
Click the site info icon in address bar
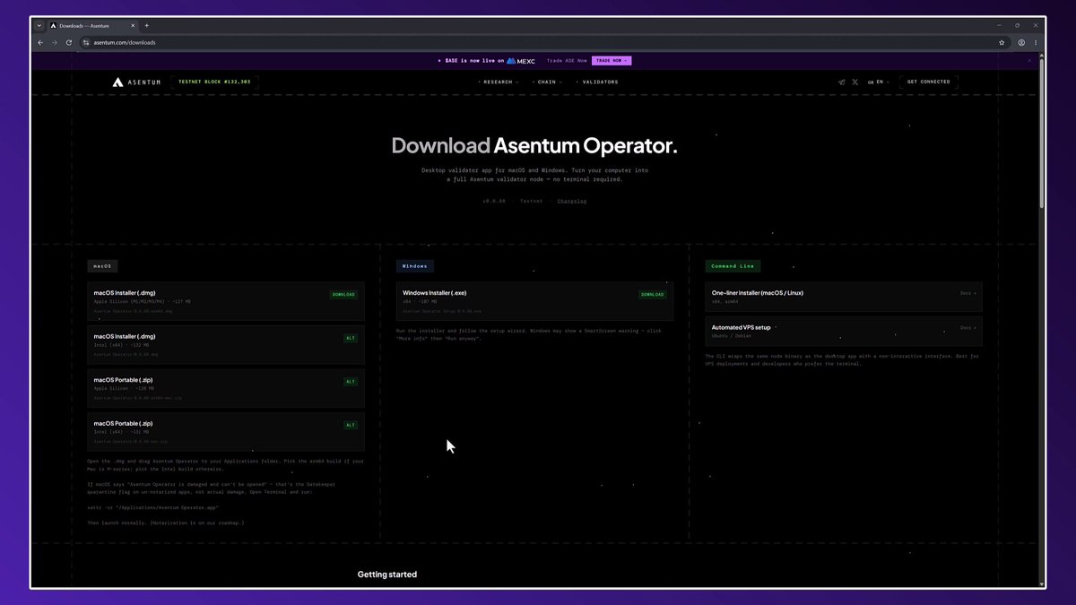[x=87, y=42]
